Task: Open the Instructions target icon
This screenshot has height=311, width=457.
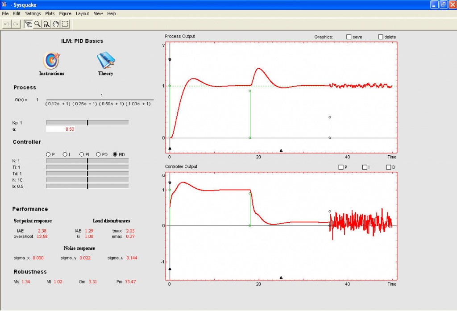Action: pyautogui.click(x=52, y=60)
